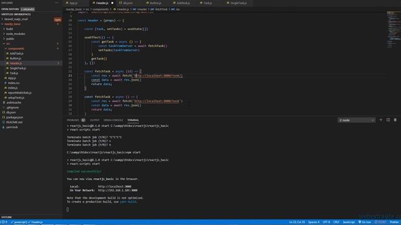Switch to the App.js editor tab

tap(73, 3)
